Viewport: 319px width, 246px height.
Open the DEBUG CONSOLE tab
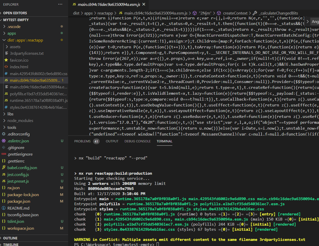click(x=137, y=141)
